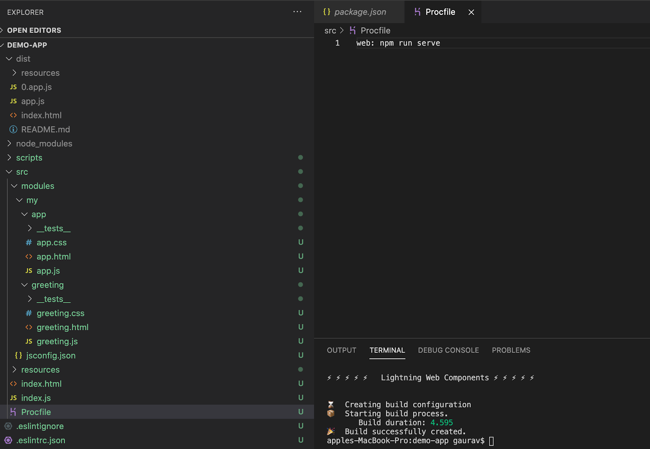This screenshot has height=449, width=650.
Task: Open the DEBUG CONSOLE panel tab
Action: pos(448,350)
